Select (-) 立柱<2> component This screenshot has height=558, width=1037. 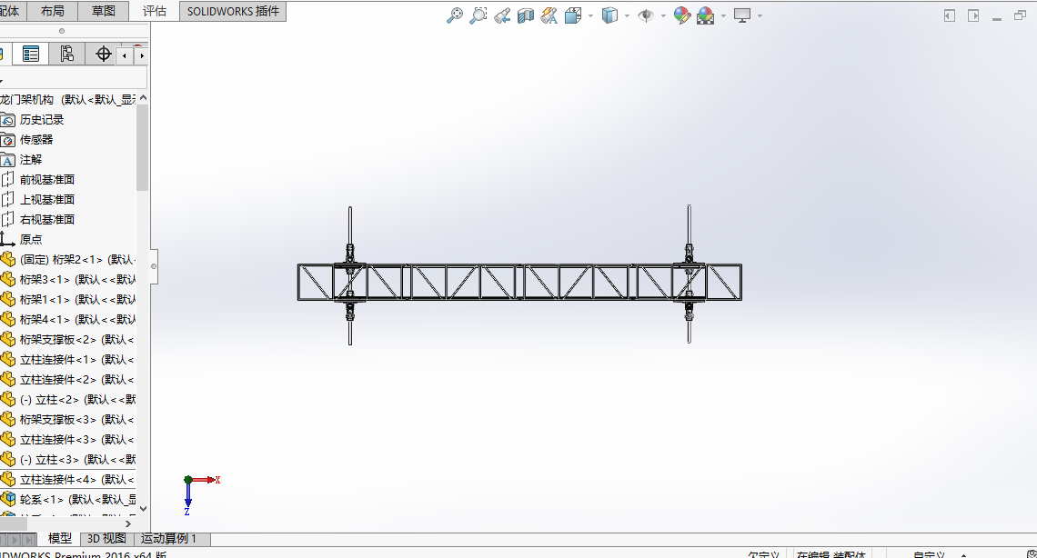(77, 400)
